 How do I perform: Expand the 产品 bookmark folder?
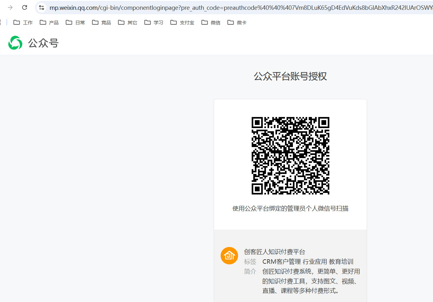49,22
